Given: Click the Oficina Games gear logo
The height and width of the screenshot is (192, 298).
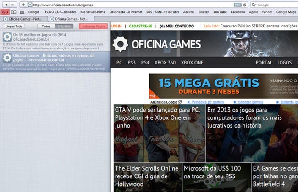Looking at the screenshot, I should pos(120,44).
